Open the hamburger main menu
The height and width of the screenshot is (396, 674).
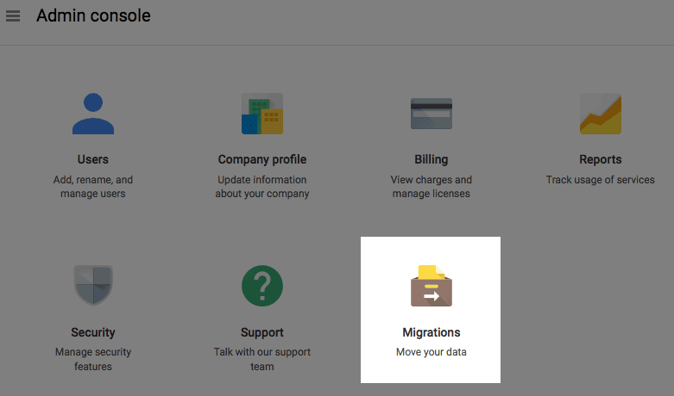[x=13, y=16]
